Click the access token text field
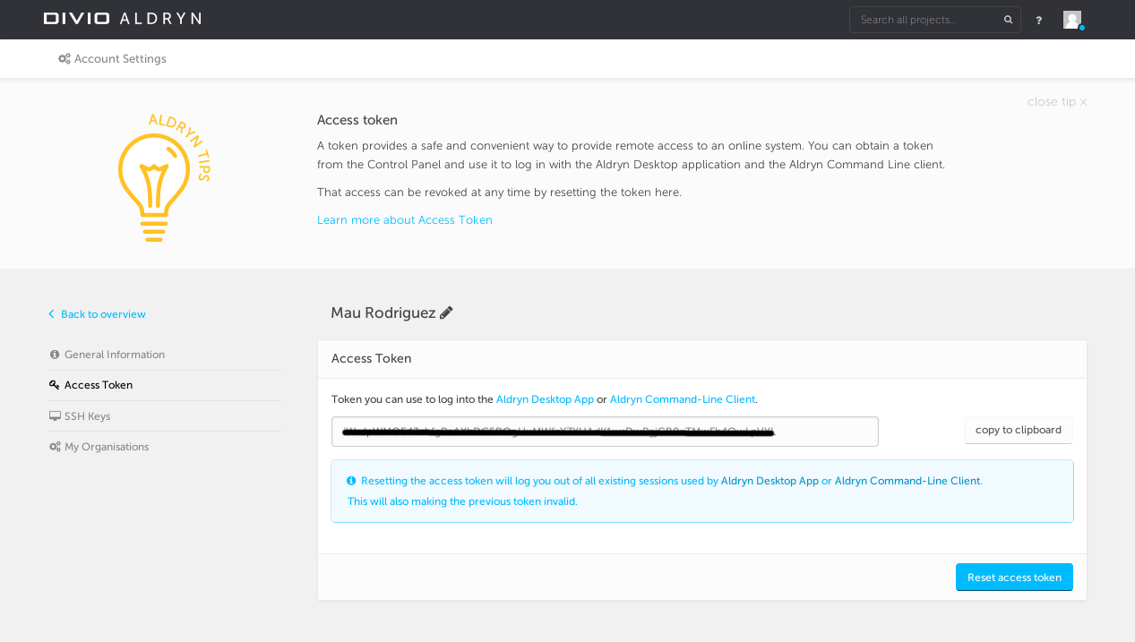1135x642 pixels. click(605, 432)
